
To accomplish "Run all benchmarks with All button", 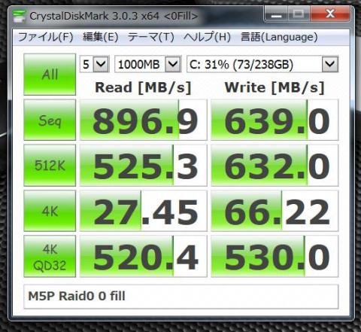I will click(50, 75).
